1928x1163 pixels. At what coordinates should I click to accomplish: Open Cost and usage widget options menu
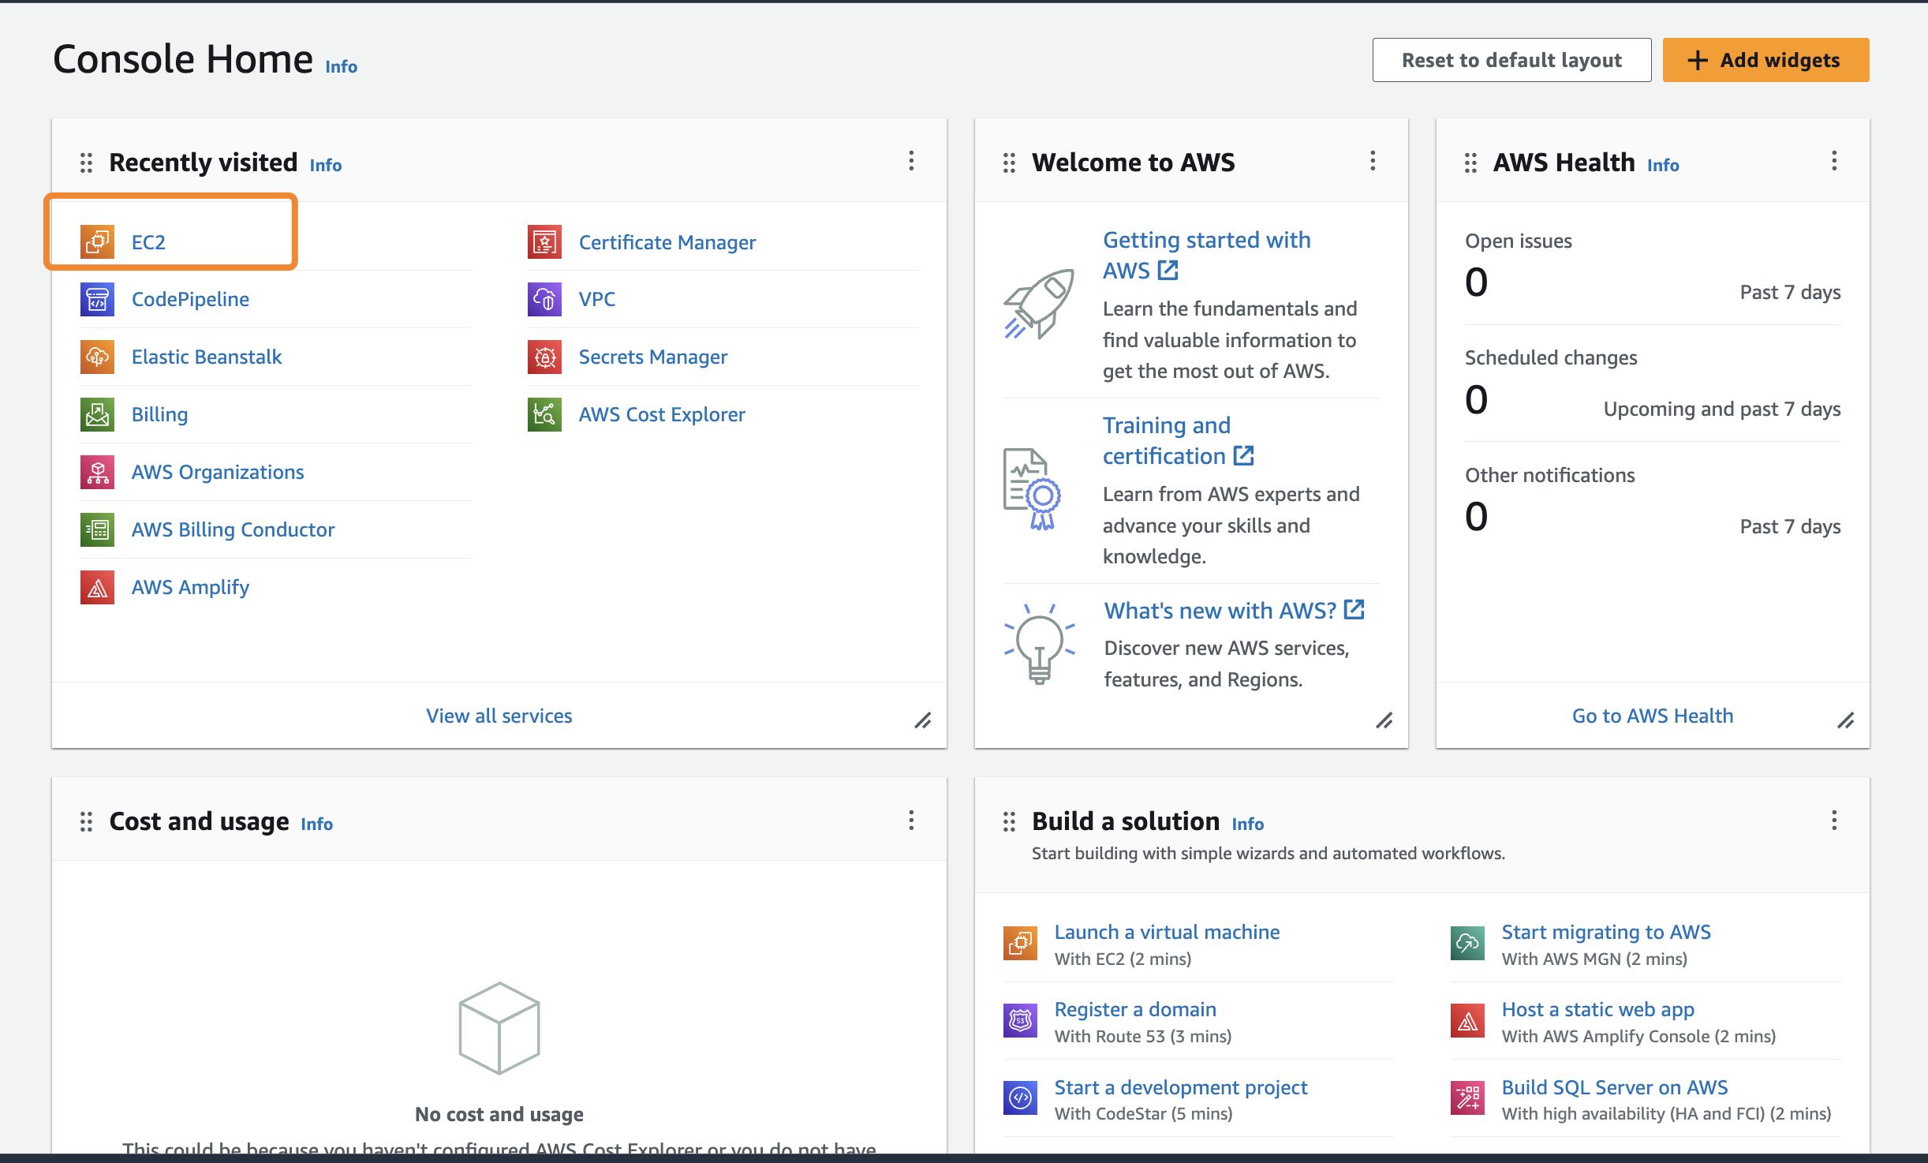click(911, 821)
